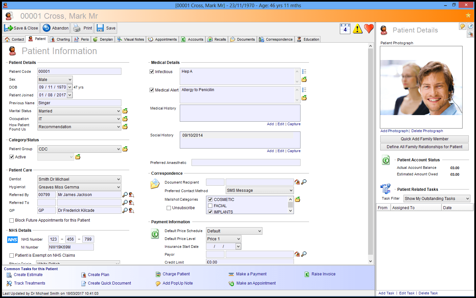The image size is (476, 298).
Task: Enable the Unsubscribe checkbox
Action: 169,208
